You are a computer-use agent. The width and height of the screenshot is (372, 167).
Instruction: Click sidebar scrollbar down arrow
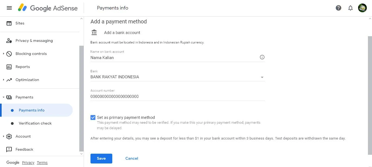81,154
